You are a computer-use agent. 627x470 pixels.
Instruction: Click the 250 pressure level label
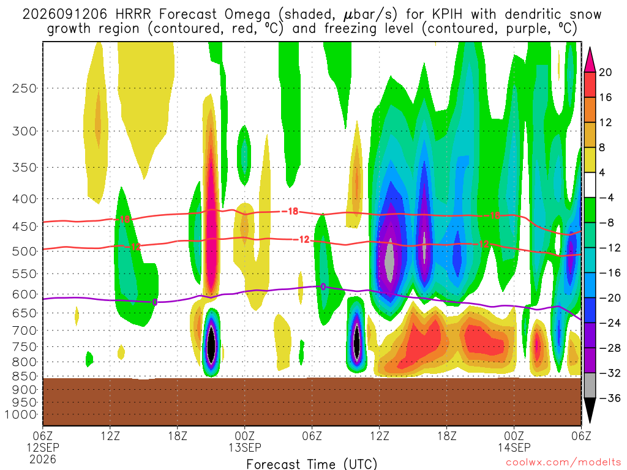click(24, 88)
